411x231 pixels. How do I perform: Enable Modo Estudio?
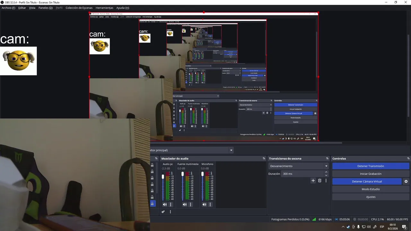coord(371,189)
